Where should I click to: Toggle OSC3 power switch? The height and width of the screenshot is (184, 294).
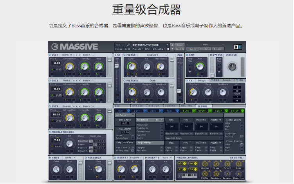click(x=50, y=106)
